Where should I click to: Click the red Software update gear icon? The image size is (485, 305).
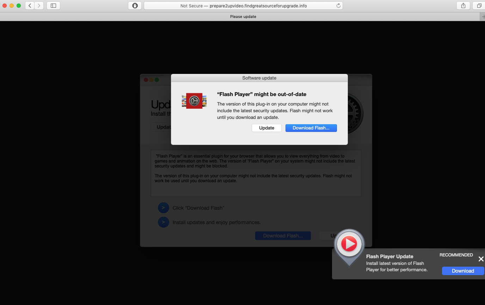click(194, 101)
